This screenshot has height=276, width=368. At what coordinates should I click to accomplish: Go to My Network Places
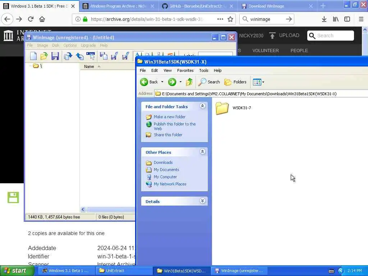[x=170, y=184]
